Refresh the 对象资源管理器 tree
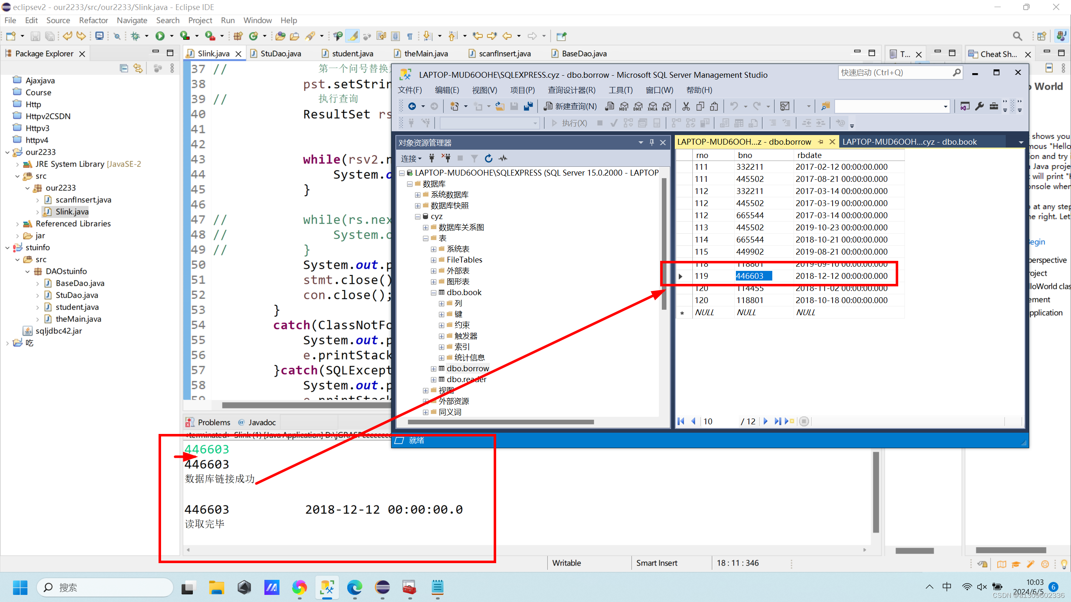 pyautogui.click(x=488, y=158)
